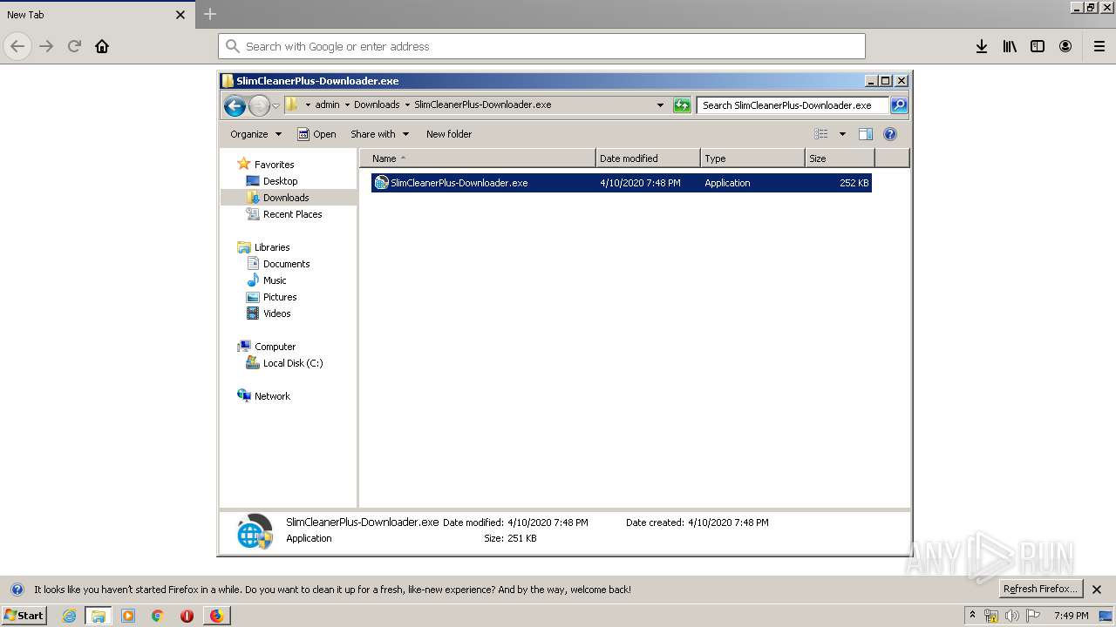Click New folder button
Image resolution: width=1116 pixels, height=627 pixels.
(x=449, y=134)
